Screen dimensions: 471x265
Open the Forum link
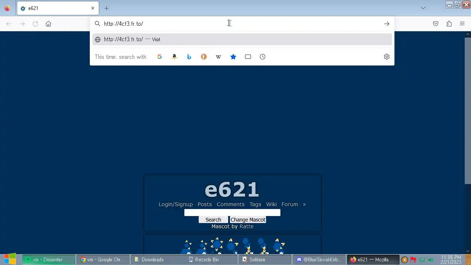tap(290, 204)
